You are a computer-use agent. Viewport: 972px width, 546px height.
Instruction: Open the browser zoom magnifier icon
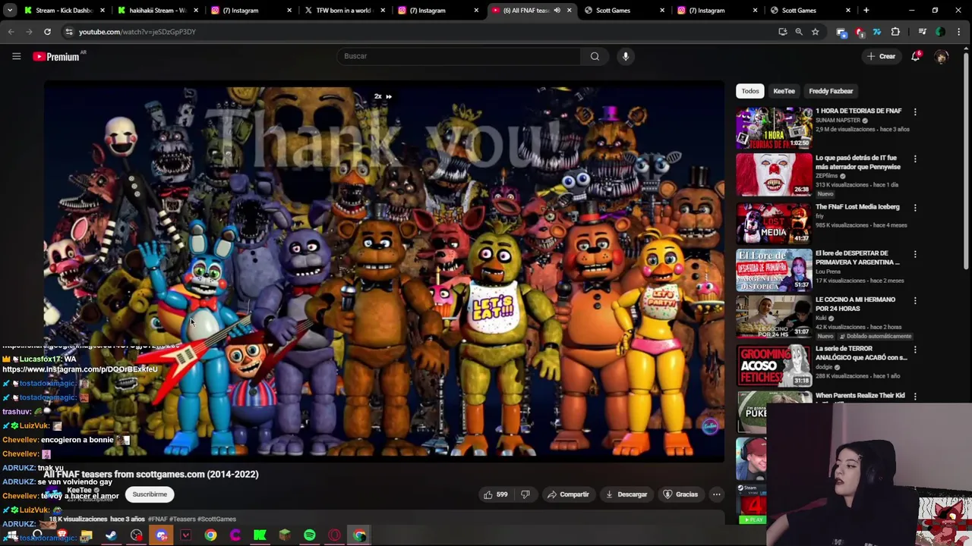point(799,32)
